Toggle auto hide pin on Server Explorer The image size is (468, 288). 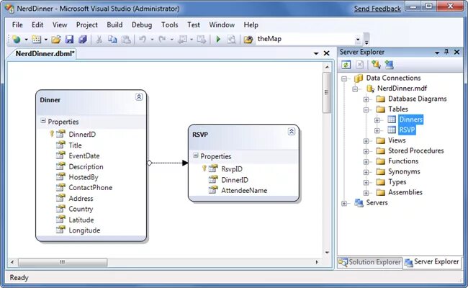point(446,52)
